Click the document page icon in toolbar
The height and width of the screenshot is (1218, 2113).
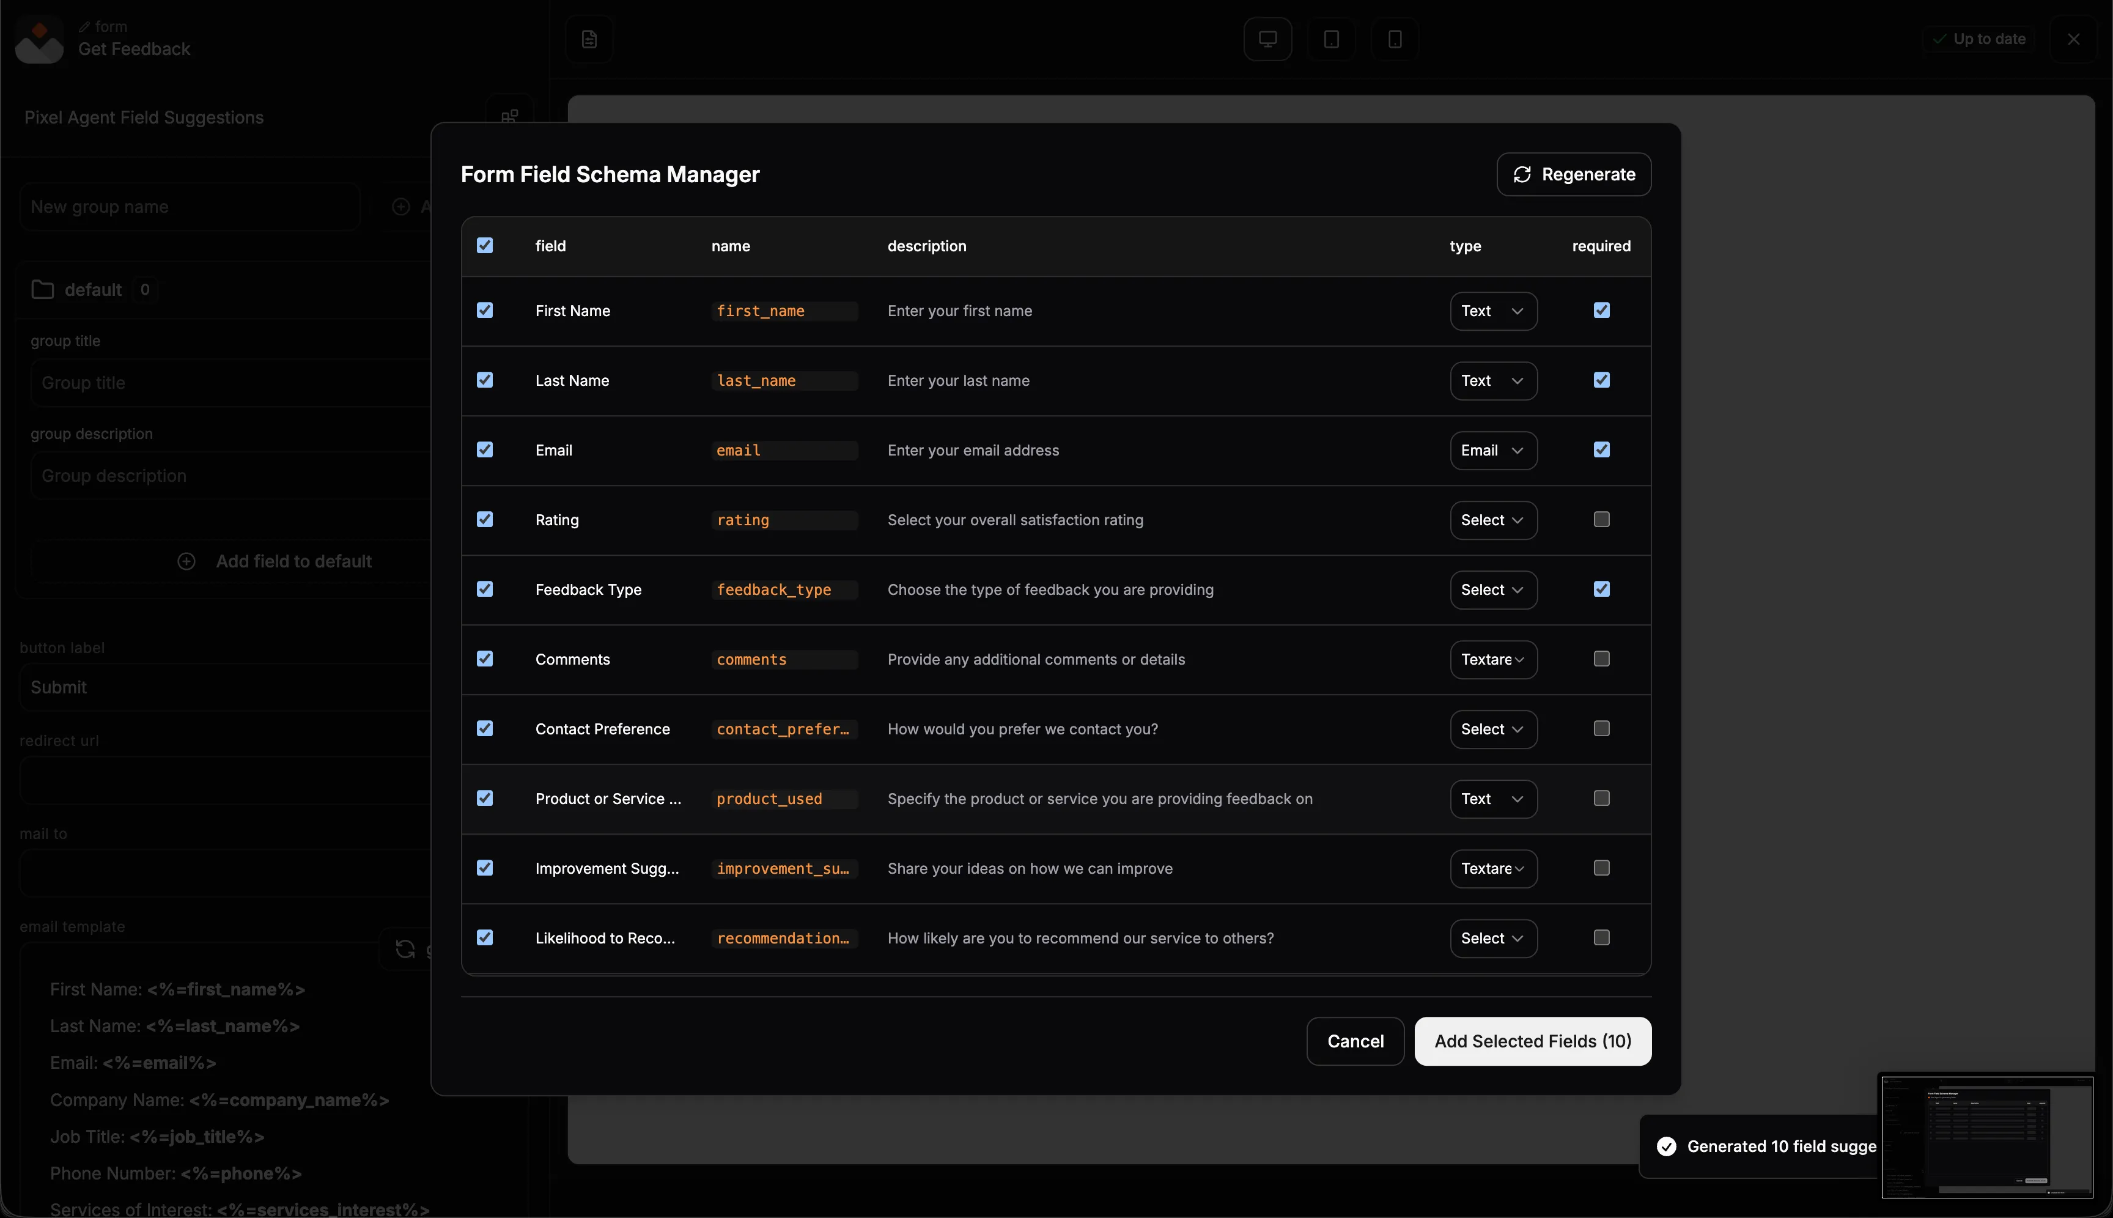[x=589, y=39]
